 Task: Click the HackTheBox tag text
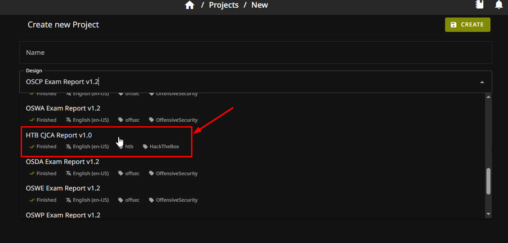click(164, 146)
